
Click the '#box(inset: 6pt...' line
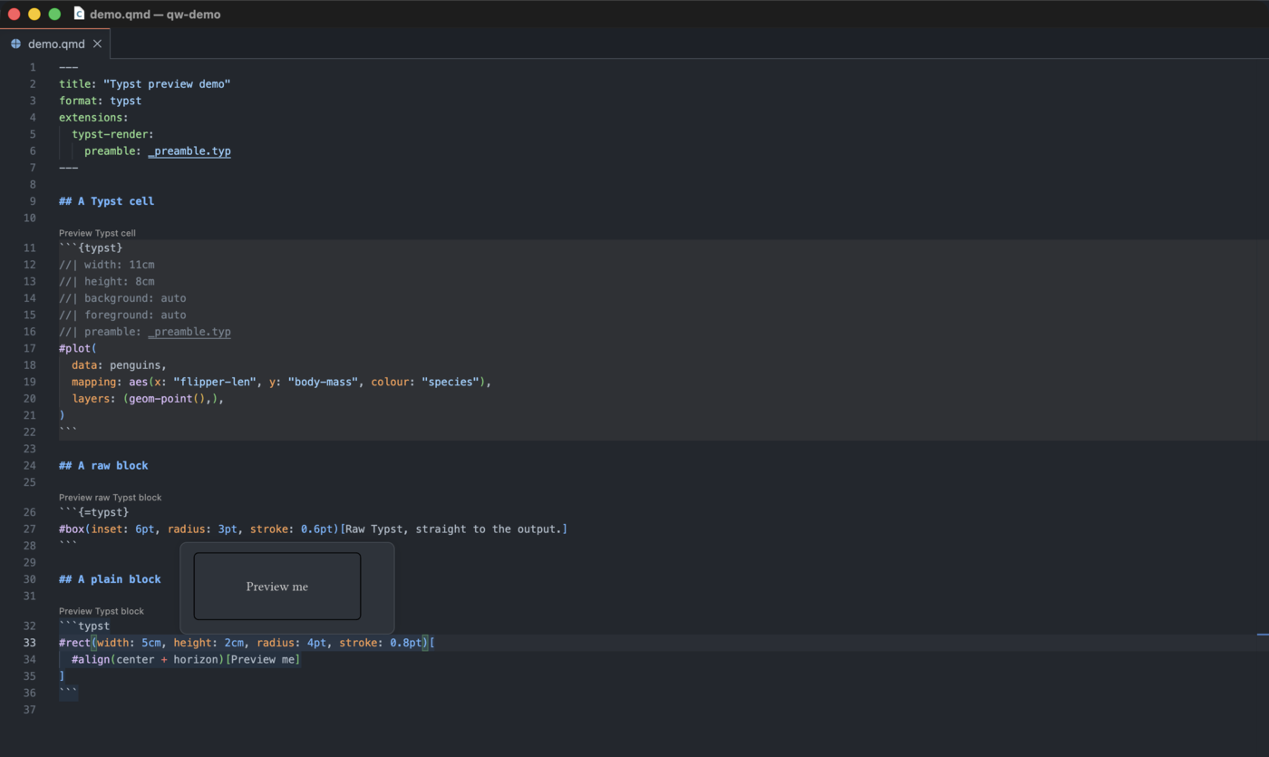[x=313, y=529]
